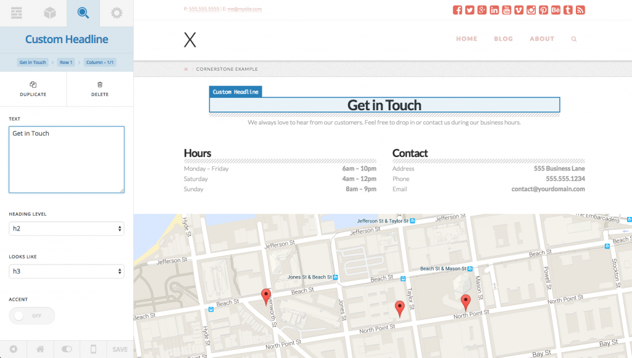Click the Facebook social icon

457,10
